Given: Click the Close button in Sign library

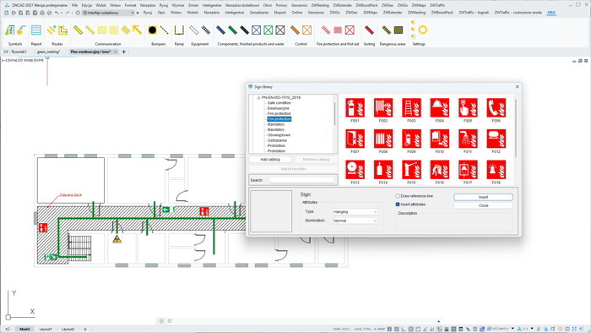Looking at the screenshot, I should point(483,205).
